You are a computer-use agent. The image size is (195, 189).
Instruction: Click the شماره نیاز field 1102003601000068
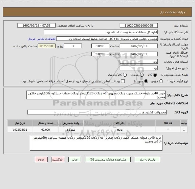tap(139, 25)
